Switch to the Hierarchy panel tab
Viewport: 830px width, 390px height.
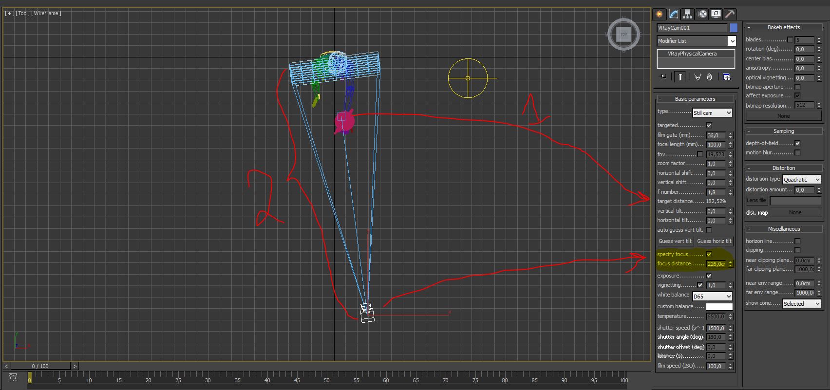click(687, 14)
